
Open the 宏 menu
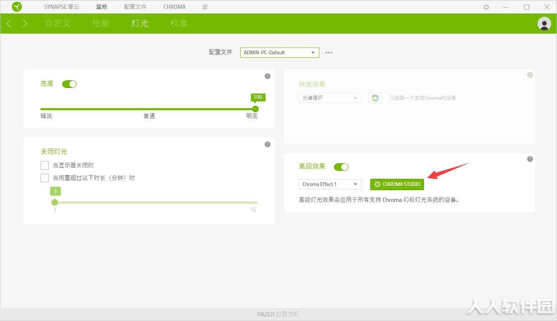[x=205, y=7]
